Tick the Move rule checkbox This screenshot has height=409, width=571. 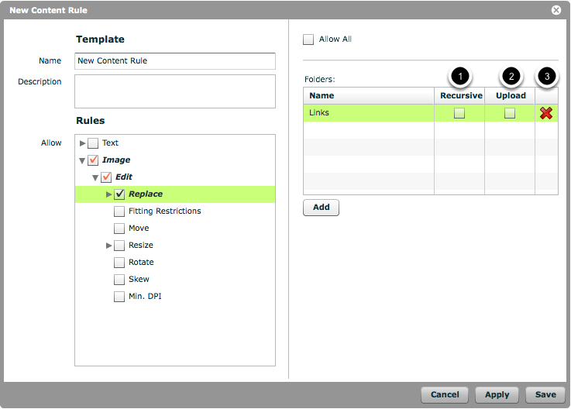pos(119,229)
